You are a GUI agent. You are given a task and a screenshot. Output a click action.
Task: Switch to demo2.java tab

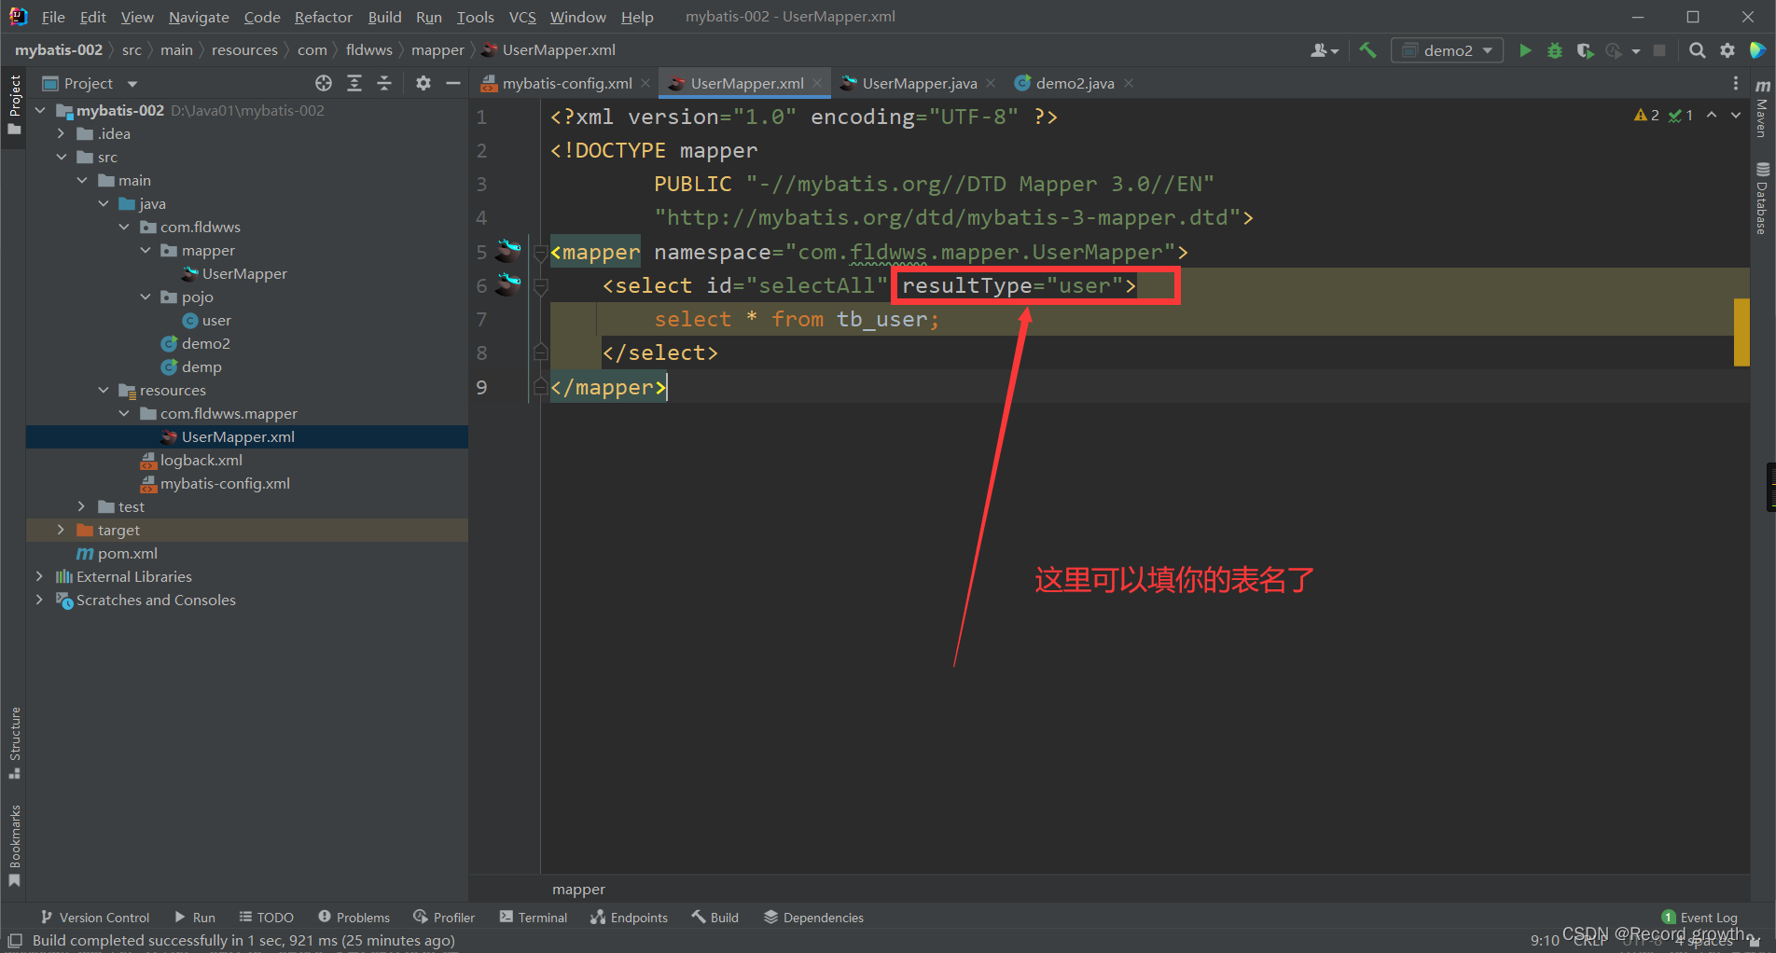click(1075, 83)
